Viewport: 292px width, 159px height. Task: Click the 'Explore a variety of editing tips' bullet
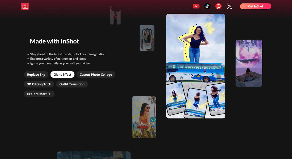pos(58,59)
